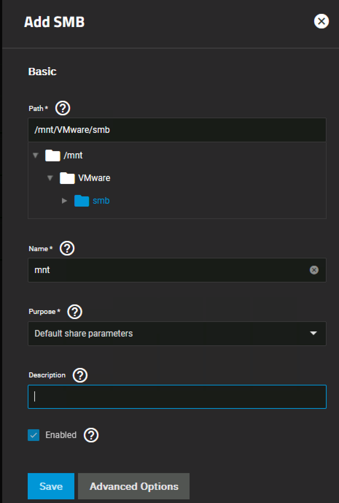Click into the Path text field
The height and width of the screenshot is (503, 339).
click(x=177, y=130)
